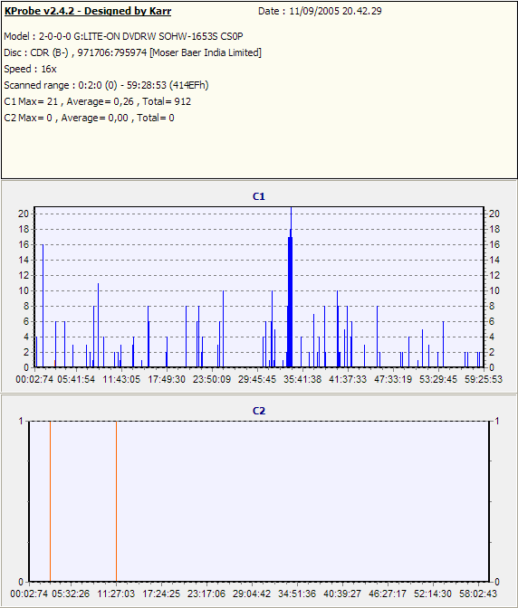
Task: Click the C2 chart title
Action: [x=259, y=411]
